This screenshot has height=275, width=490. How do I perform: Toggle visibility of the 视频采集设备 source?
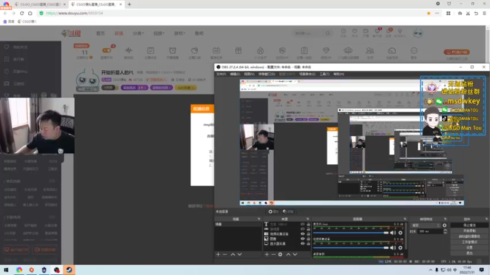click(303, 234)
